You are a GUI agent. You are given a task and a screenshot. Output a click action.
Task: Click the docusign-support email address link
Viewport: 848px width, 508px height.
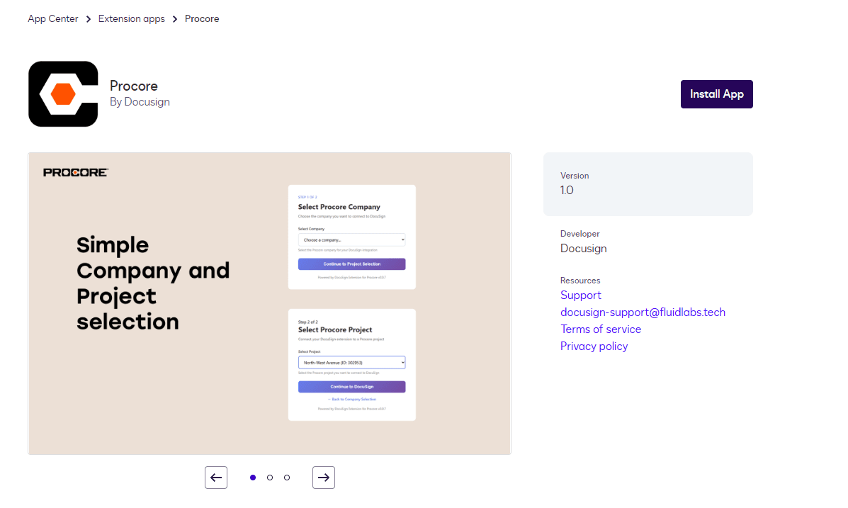pyautogui.click(x=643, y=312)
